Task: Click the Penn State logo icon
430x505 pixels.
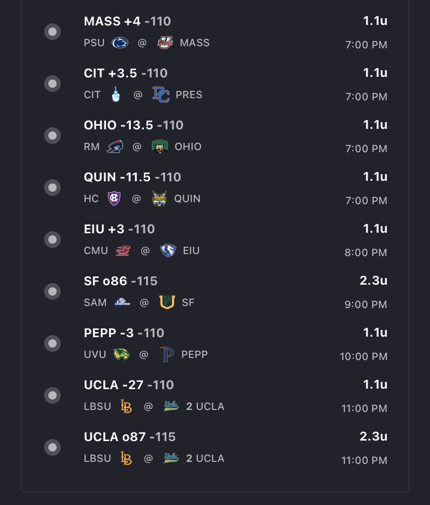Action: click(120, 43)
